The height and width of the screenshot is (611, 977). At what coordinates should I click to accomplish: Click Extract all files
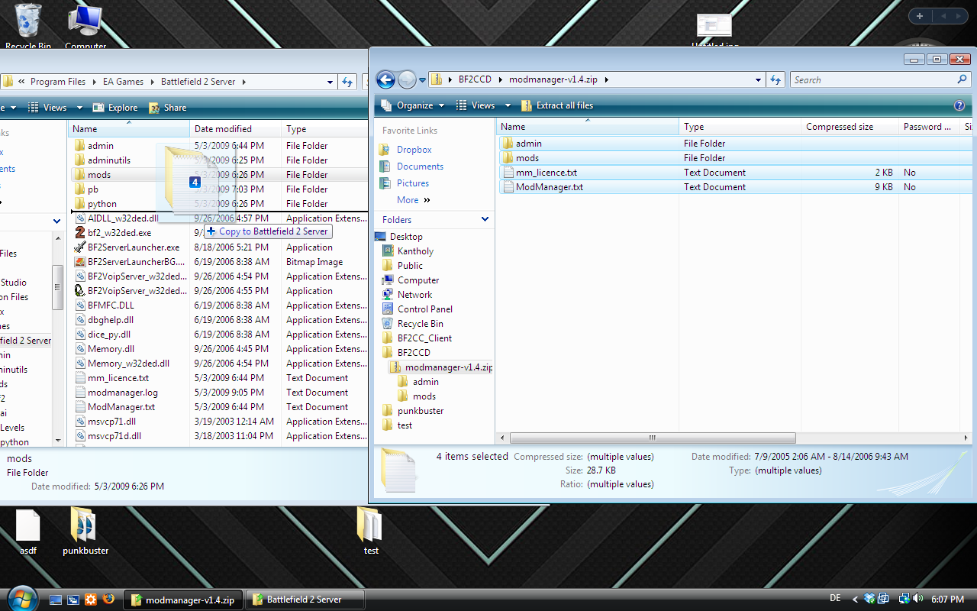tap(556, 105)
